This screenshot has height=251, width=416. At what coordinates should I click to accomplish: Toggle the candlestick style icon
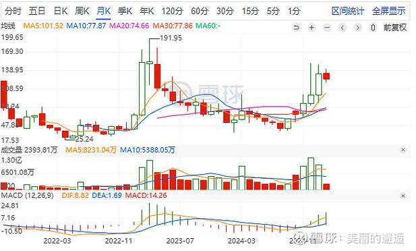coord(373,28)
